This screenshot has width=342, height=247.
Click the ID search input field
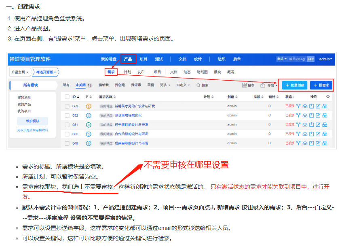[297, 59]
